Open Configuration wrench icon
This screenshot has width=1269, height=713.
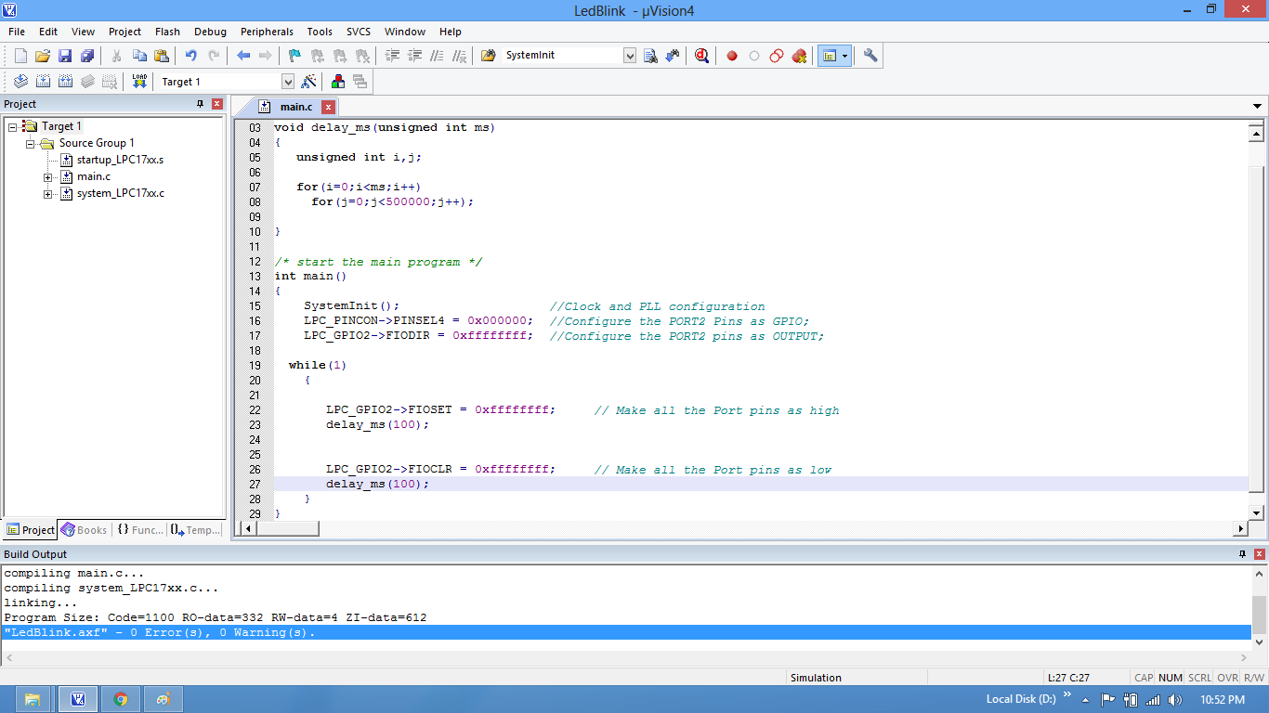coord(870,56)
